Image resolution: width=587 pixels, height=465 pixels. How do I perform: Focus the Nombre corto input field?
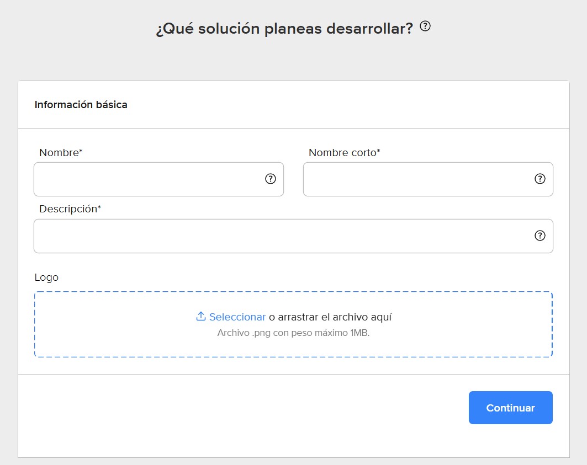tap(428, 179)
